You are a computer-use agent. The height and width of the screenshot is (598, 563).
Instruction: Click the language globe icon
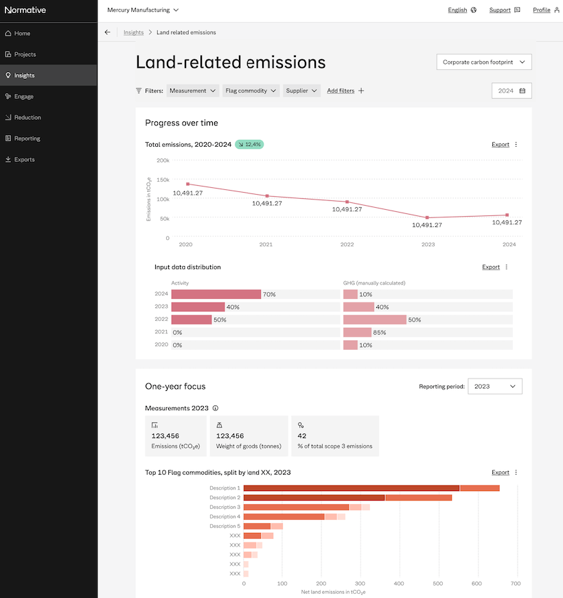coord(474,10)
